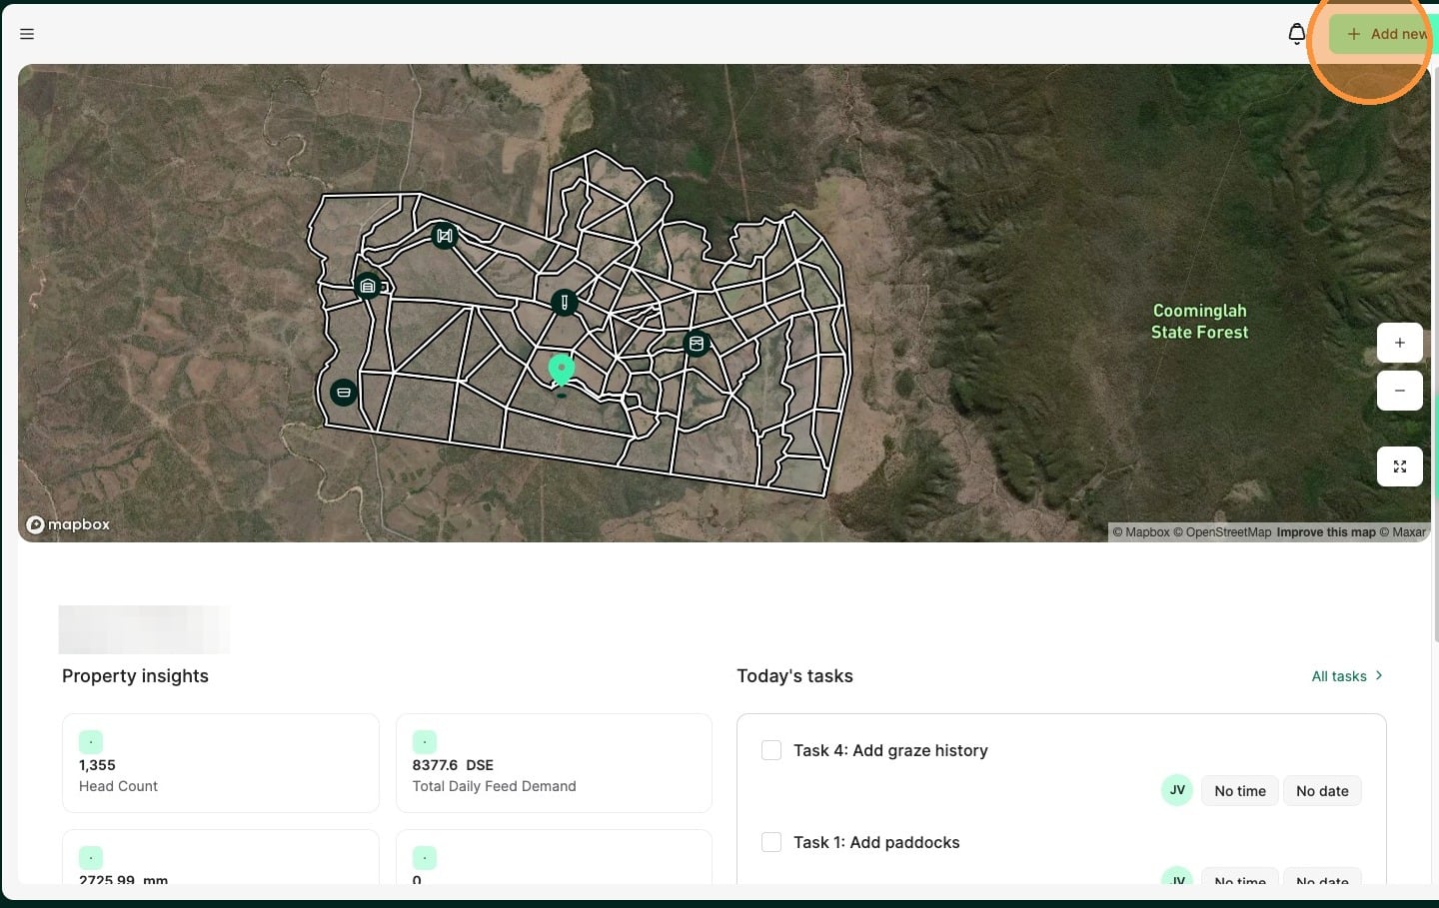Click the green location pin
The width and height of the screenshot is (1439, 908).
562,370
